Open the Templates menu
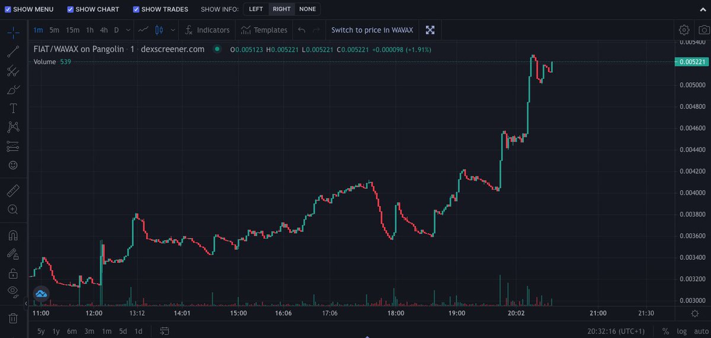This screenshot has height=338, width=711. [264, 30]
